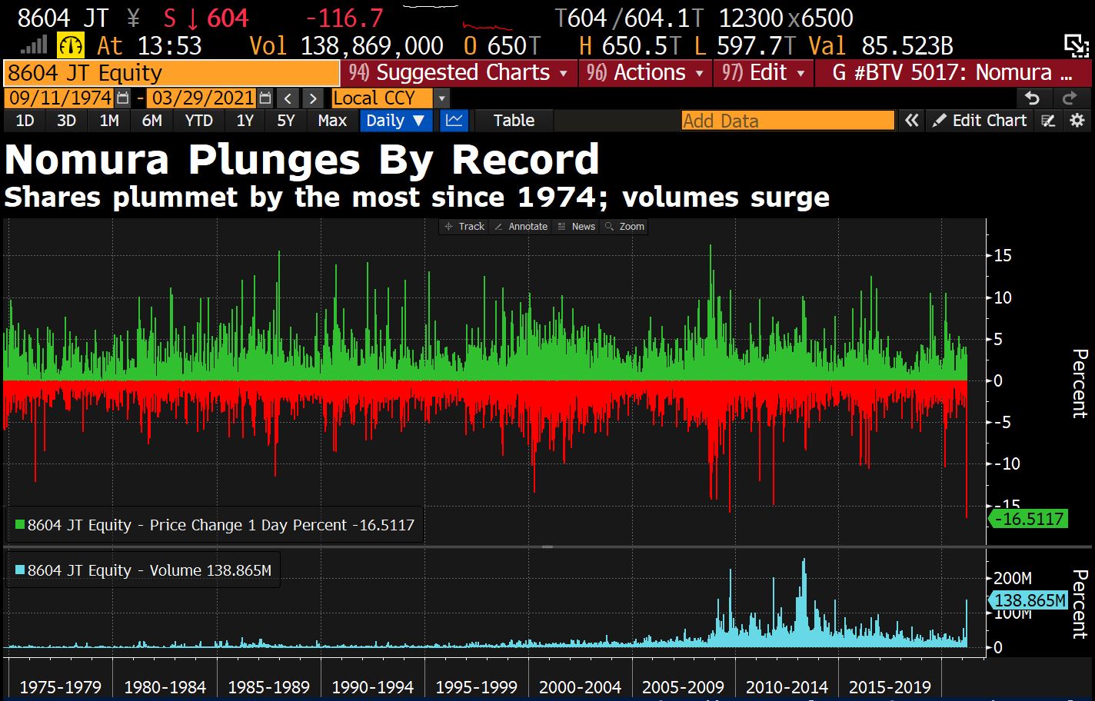Click the 1995-1999 axis label
The image size is (1095, 701).
pyautogui.click(x=476, y=687)
